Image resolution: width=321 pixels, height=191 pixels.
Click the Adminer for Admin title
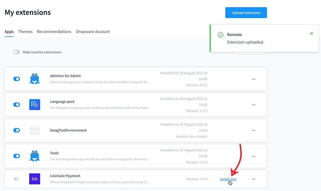[65, 76]
